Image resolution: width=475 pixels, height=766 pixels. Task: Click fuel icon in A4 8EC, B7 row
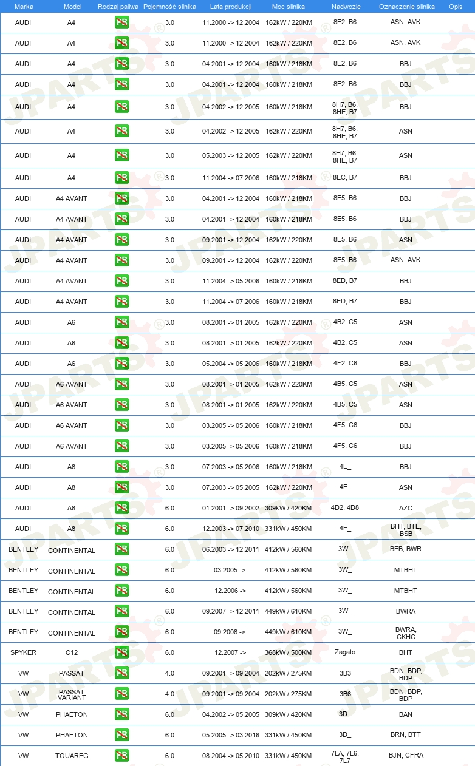[121, 178]
